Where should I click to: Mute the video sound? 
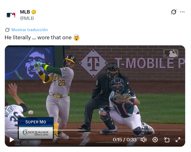(x=144, y=140)
